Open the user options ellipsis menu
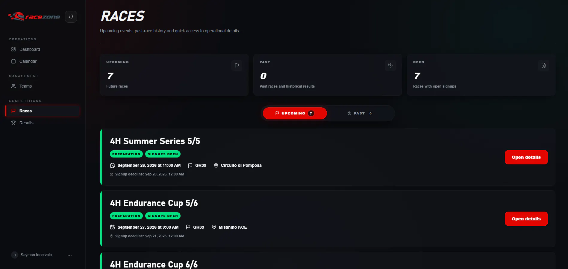This screenshot has width=568, height=269. 70,255
